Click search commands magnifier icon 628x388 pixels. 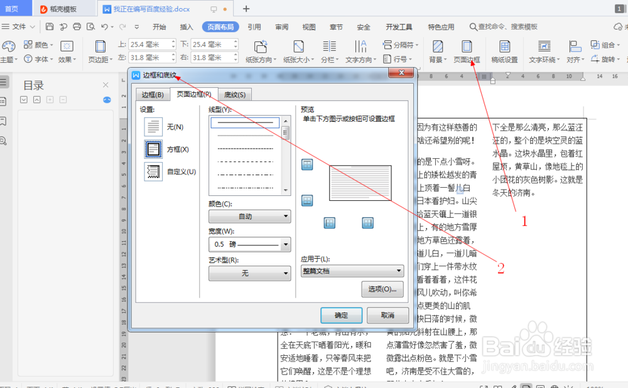tap(473, 27)
